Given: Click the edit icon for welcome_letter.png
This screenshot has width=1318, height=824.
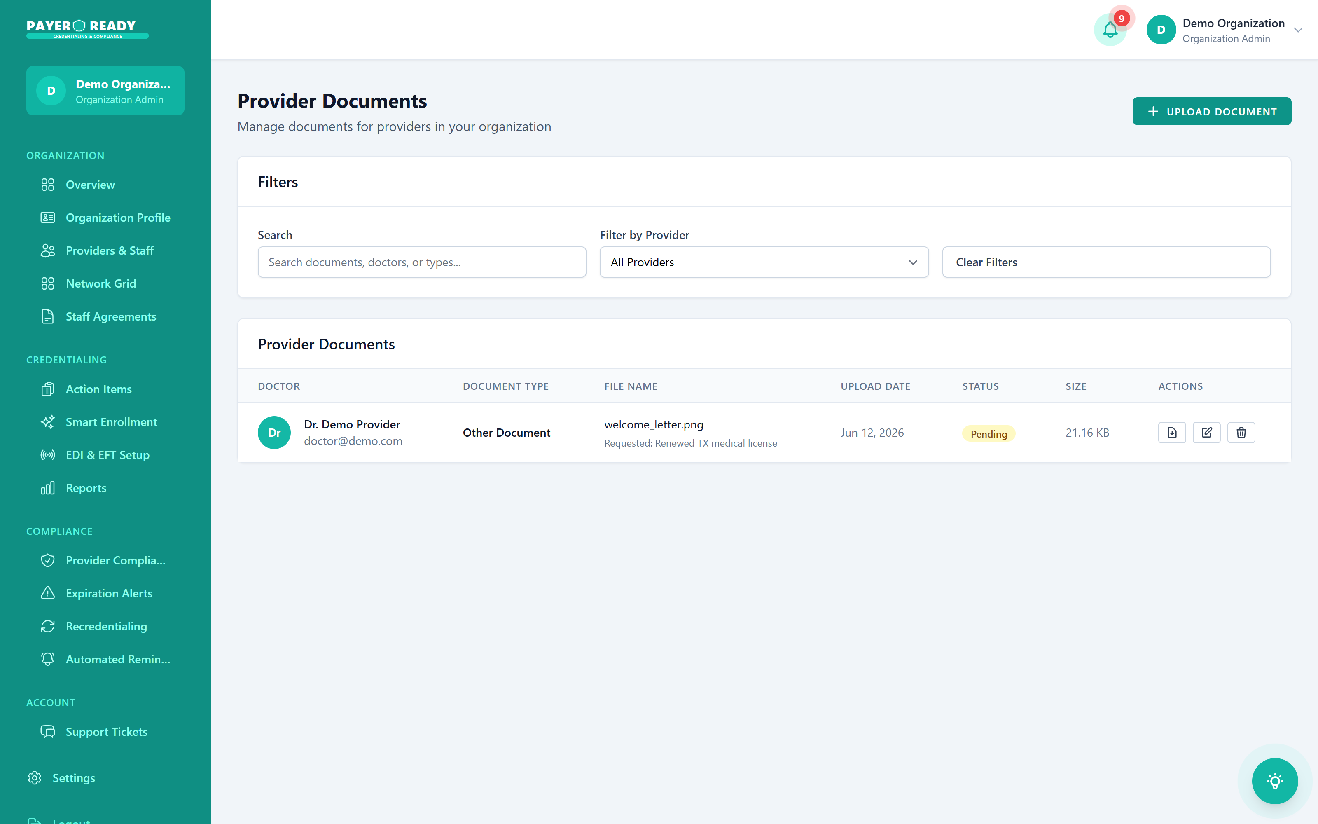Looking at the screenshot, I should point(1206,433).
